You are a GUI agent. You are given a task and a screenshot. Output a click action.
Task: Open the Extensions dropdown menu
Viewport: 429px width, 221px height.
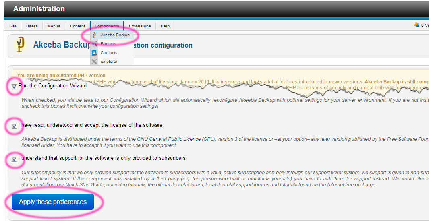click(140, 26)
